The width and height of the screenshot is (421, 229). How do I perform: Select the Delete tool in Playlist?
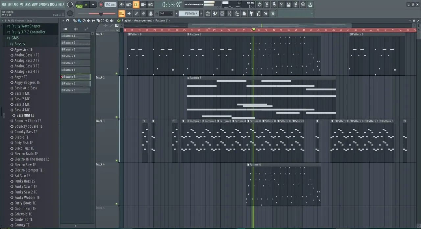click(84, 21)
